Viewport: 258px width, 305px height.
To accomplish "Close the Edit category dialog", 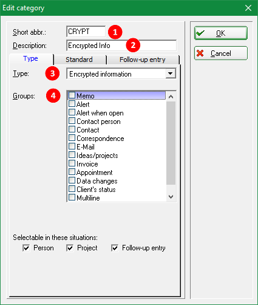I will click(248, 8).
